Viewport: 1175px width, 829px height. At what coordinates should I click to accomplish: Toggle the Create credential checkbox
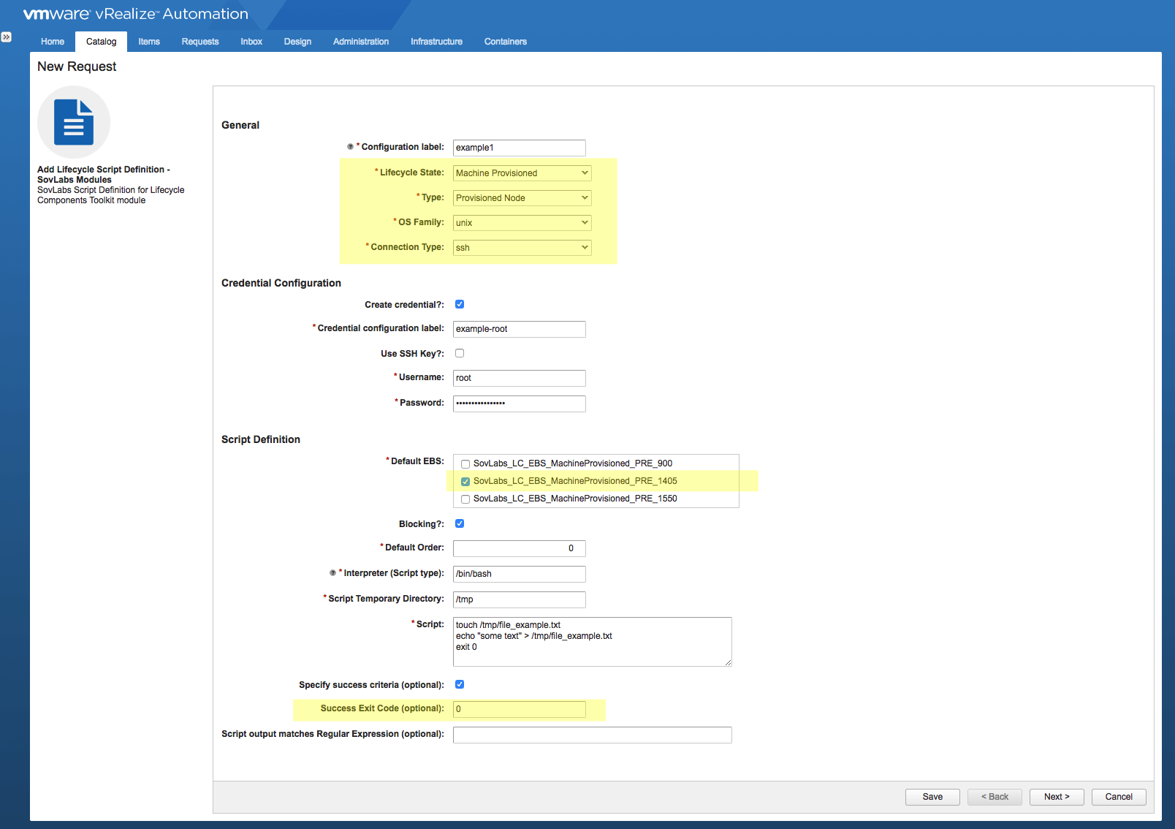click(460, 305)
